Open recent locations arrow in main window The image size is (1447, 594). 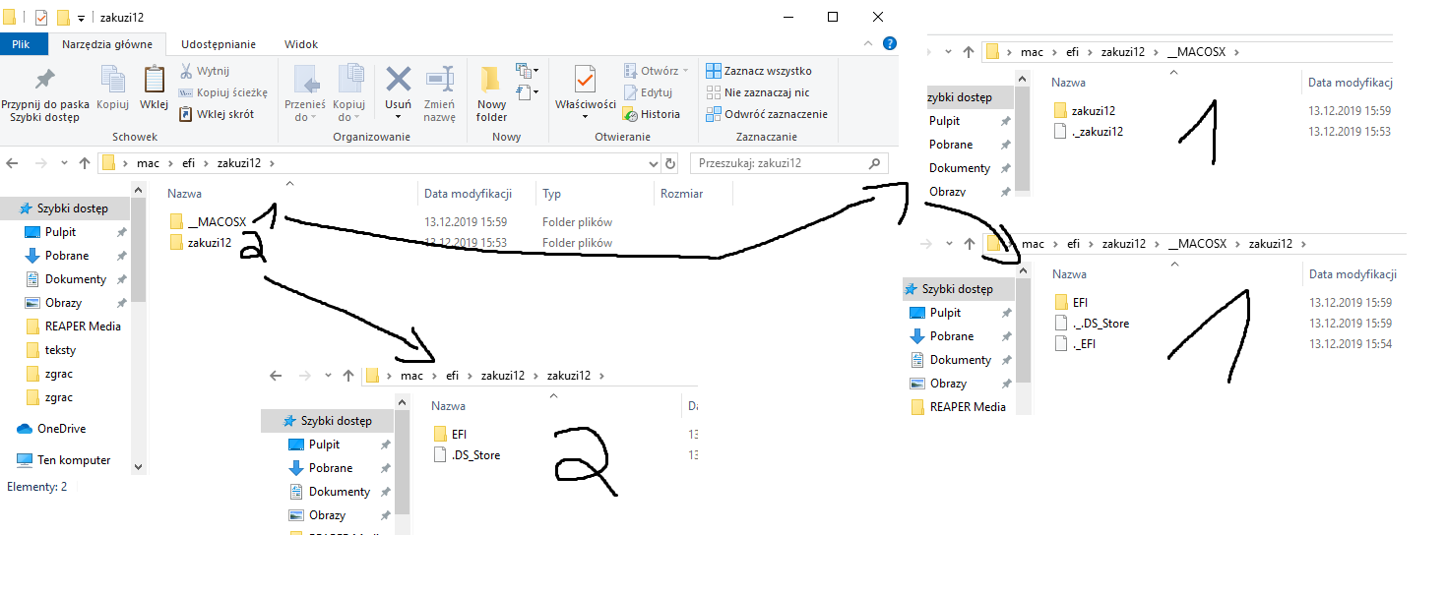click(x=66, y=163)
